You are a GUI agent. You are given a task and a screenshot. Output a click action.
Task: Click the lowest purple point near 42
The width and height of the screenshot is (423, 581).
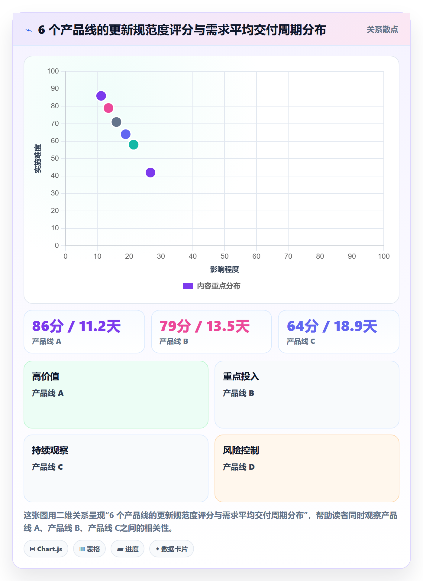pyautogui.click(x=150, y=172)
